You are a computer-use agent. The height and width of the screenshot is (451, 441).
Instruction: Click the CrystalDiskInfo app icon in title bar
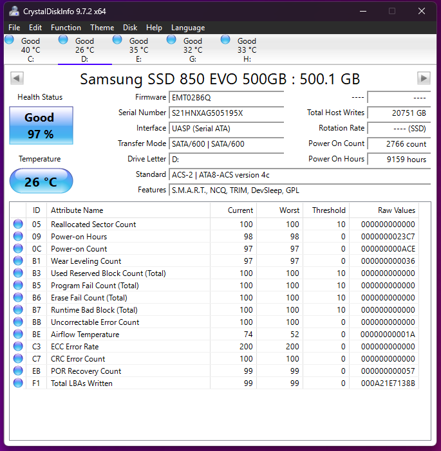pos(14,11)
